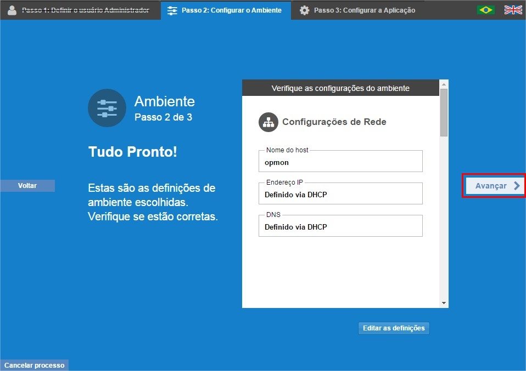
Task: Click Editar as definições button
Action: click(x=394, y=328)
